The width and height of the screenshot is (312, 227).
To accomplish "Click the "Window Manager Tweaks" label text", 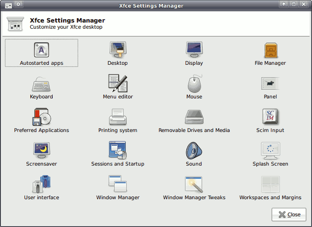I will point(194,198).
